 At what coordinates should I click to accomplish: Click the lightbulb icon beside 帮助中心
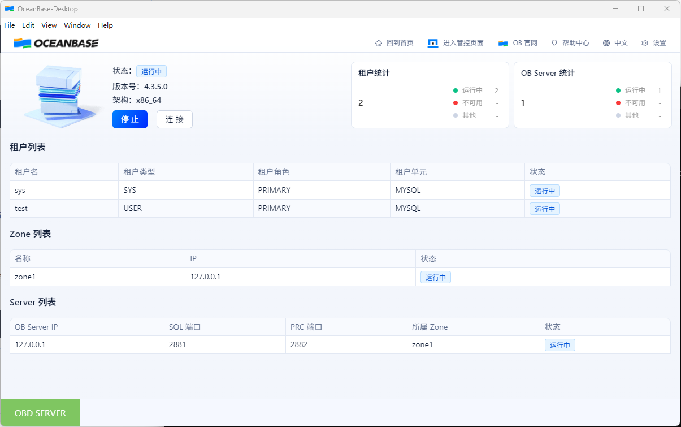tap(554, 43)
